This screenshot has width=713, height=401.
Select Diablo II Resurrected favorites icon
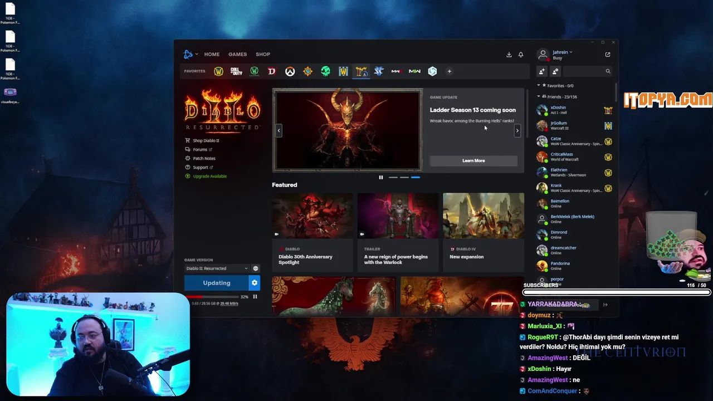tap(361, 71)
